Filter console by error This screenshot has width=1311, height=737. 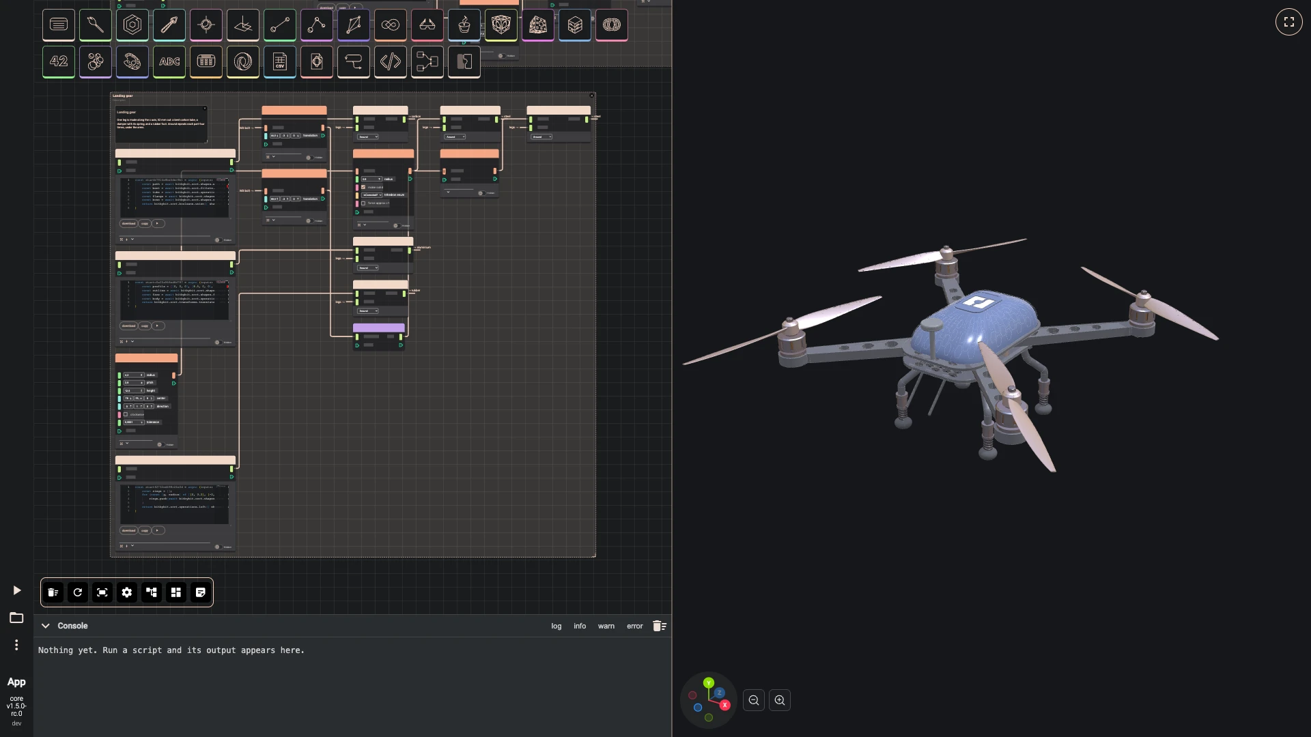(635, 626)
